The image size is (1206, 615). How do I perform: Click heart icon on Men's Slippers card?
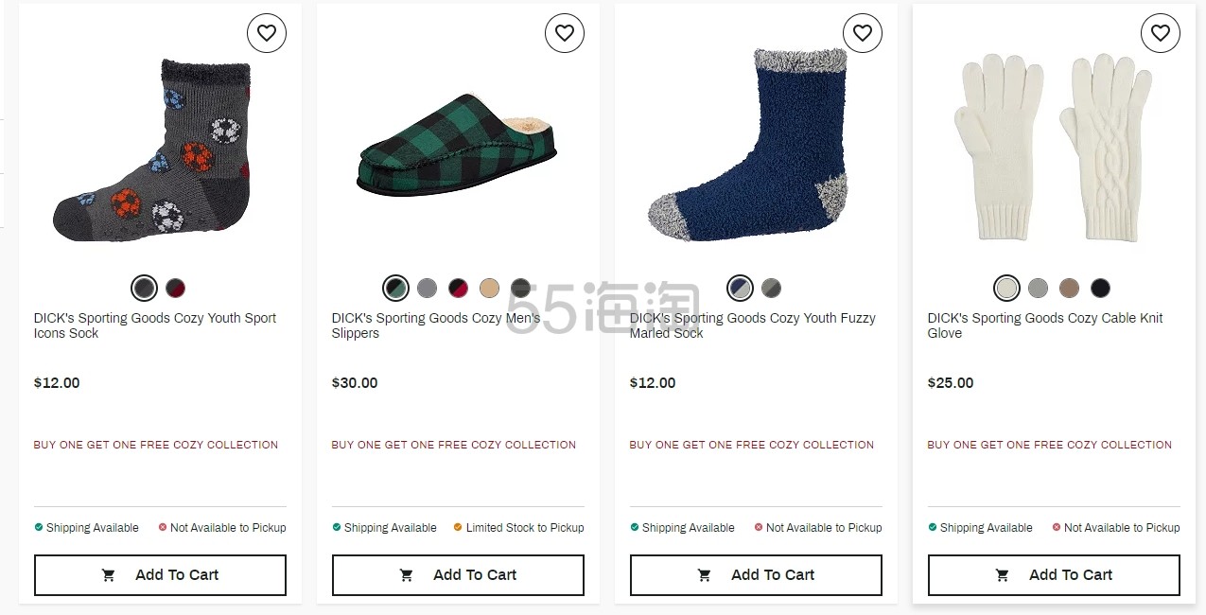click(565, 33)
